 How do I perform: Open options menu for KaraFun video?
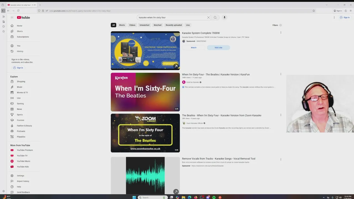[x=281, y=74]
